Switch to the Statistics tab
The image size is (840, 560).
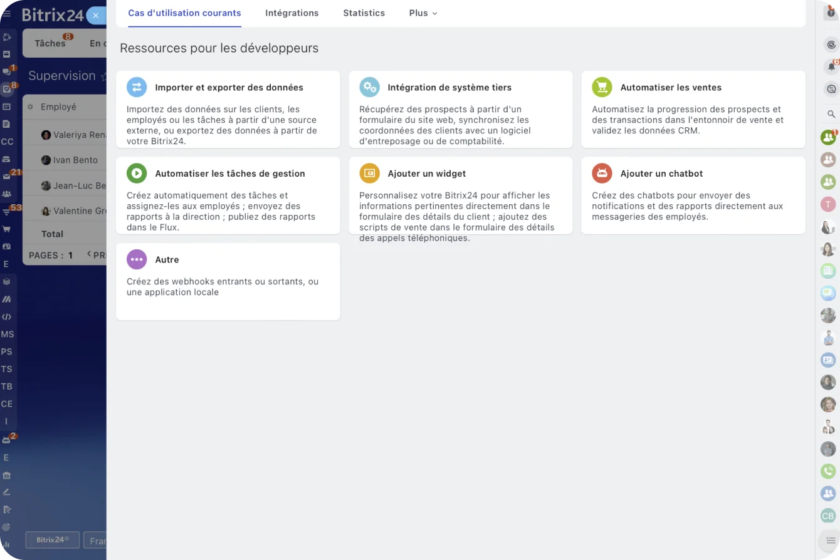(364, 13)
